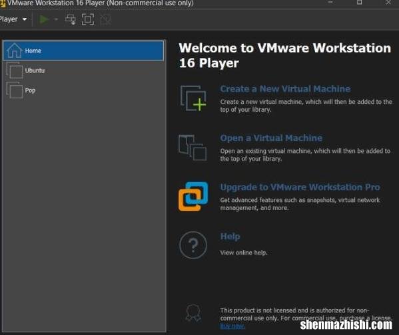This screenshot has width=399, height=335.
Task: Click Open a Virtual Machine link
Action: pyautogui.click(x=271, y=138)
